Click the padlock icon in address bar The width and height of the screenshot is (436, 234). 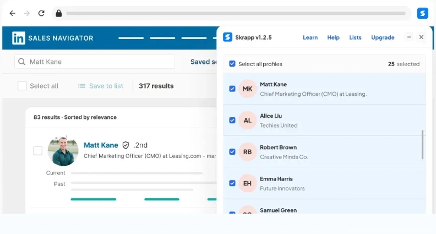[x=59, y=13]
